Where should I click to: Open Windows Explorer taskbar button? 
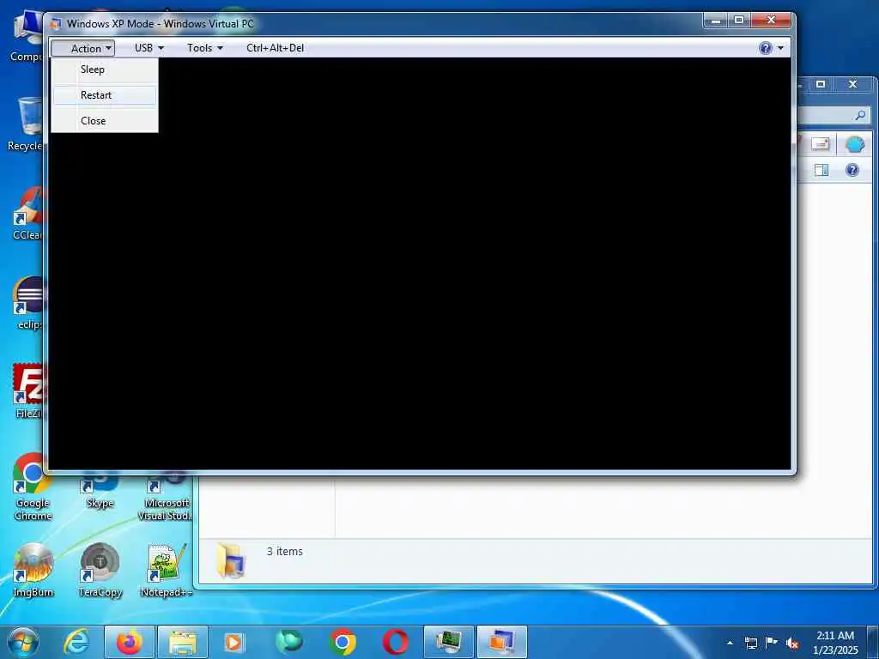pos(183,642)
